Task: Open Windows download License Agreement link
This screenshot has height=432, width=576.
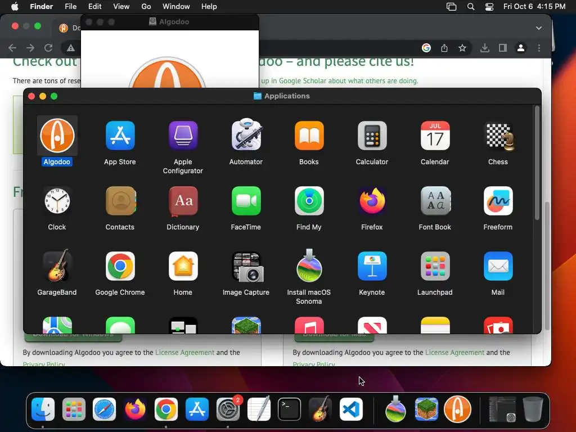Action: (184, 352)
